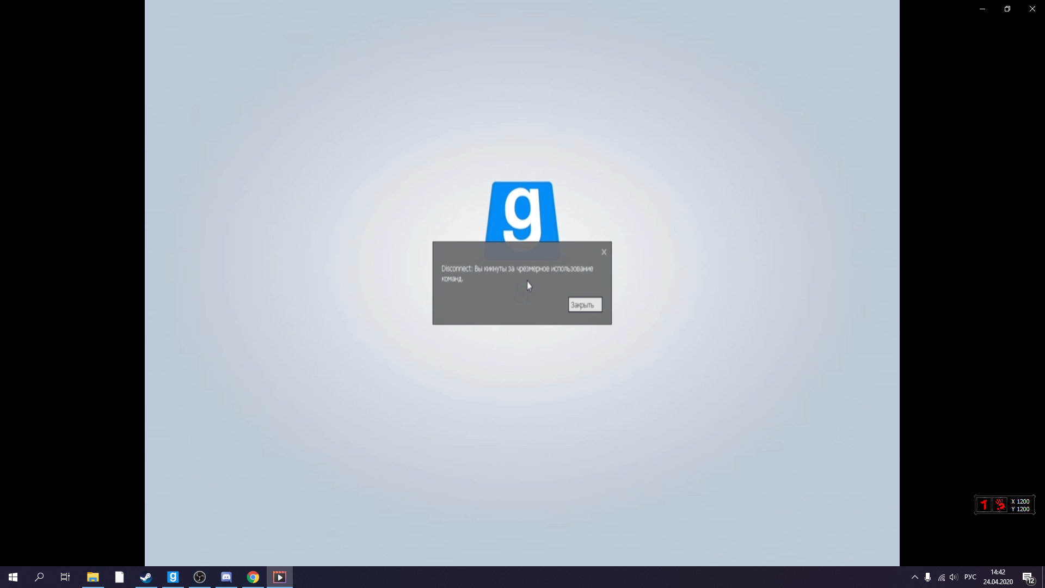The width and height of the screenshot is (1045, 588).
Task: Switch to Garry's Mod taskbar icon
Action: [173, 577]
